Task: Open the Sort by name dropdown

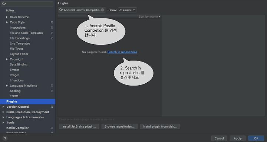Action: [x=149, y=17]
